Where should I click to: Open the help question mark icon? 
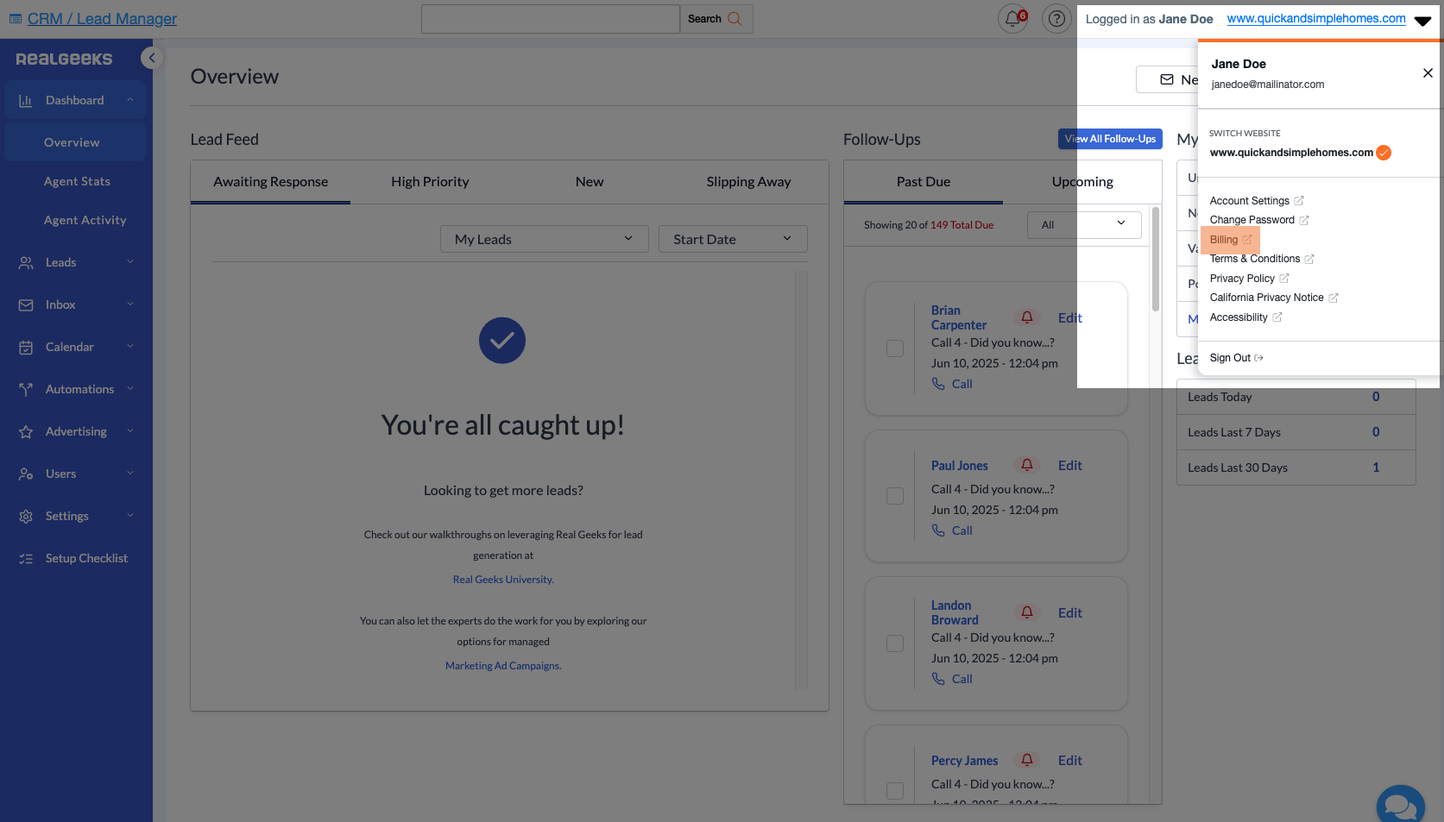[1056, 18]
